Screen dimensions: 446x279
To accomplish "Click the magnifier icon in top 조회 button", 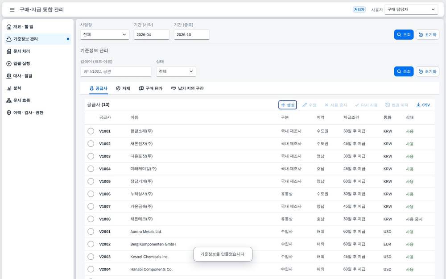I will (x=399, y=35).
